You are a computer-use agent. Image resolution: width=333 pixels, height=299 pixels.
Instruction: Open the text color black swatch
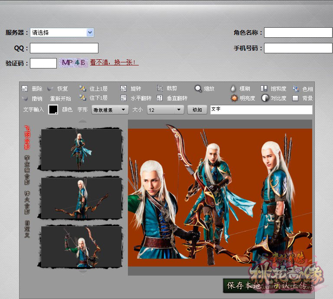(53, 110)
